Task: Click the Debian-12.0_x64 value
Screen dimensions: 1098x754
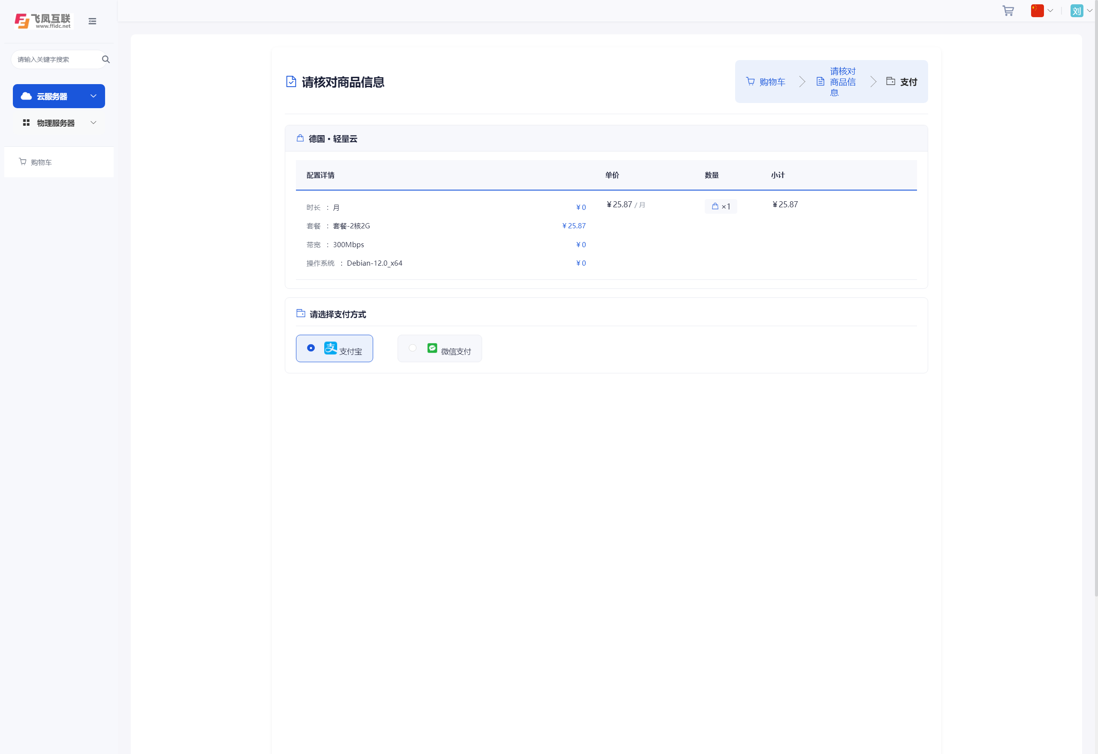Action: 375,263
